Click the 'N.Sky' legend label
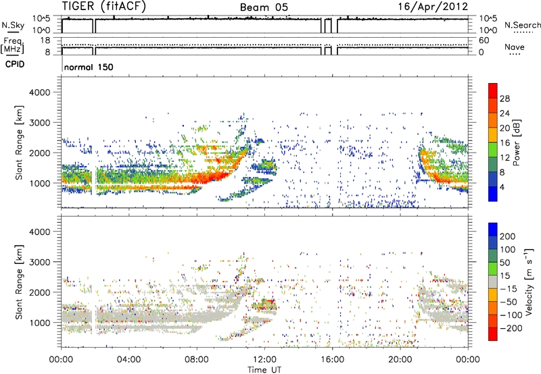The width and height of the screenshot is (541, 374). [x=13, y=25]
